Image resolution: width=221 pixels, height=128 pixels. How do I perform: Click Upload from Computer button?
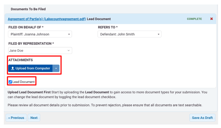click(31, 68)
